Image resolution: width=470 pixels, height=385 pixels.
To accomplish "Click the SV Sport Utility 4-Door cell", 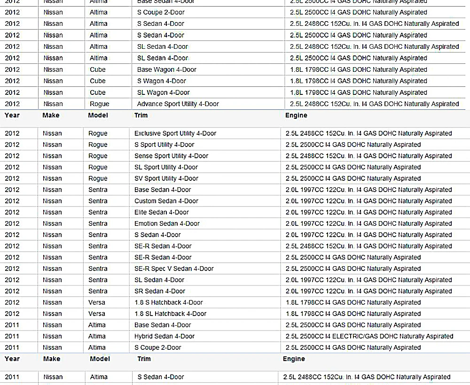I will (x=205, y=178).
